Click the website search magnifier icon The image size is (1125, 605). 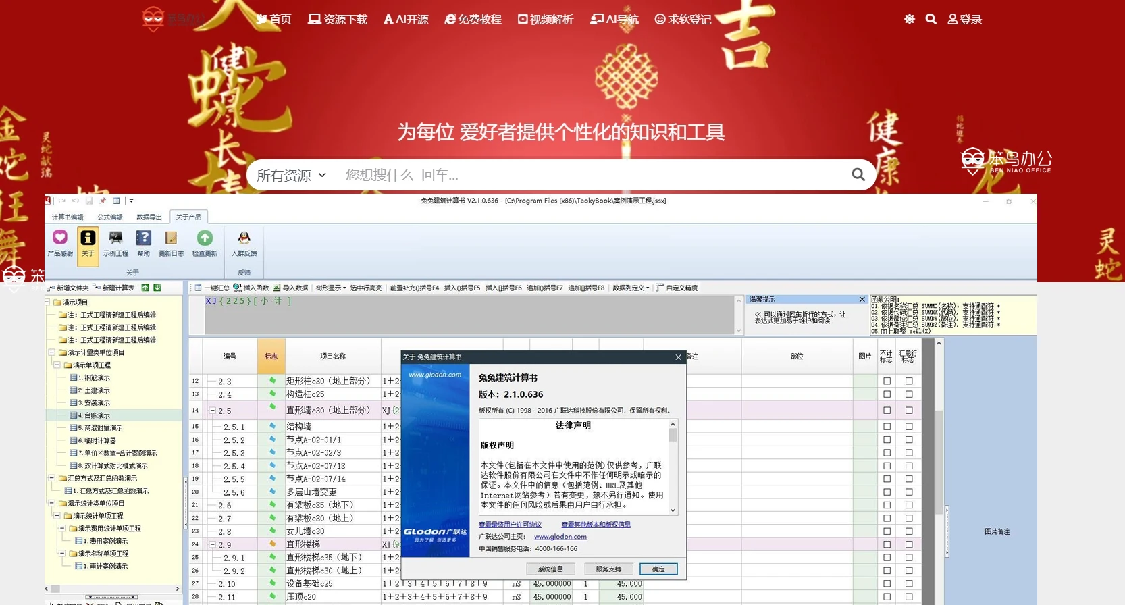point(931,19)
